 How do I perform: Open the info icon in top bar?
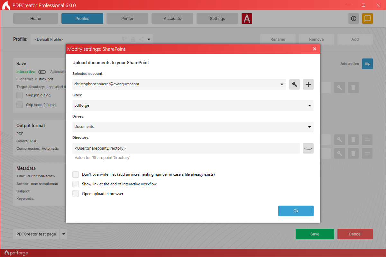coord(354,18)
